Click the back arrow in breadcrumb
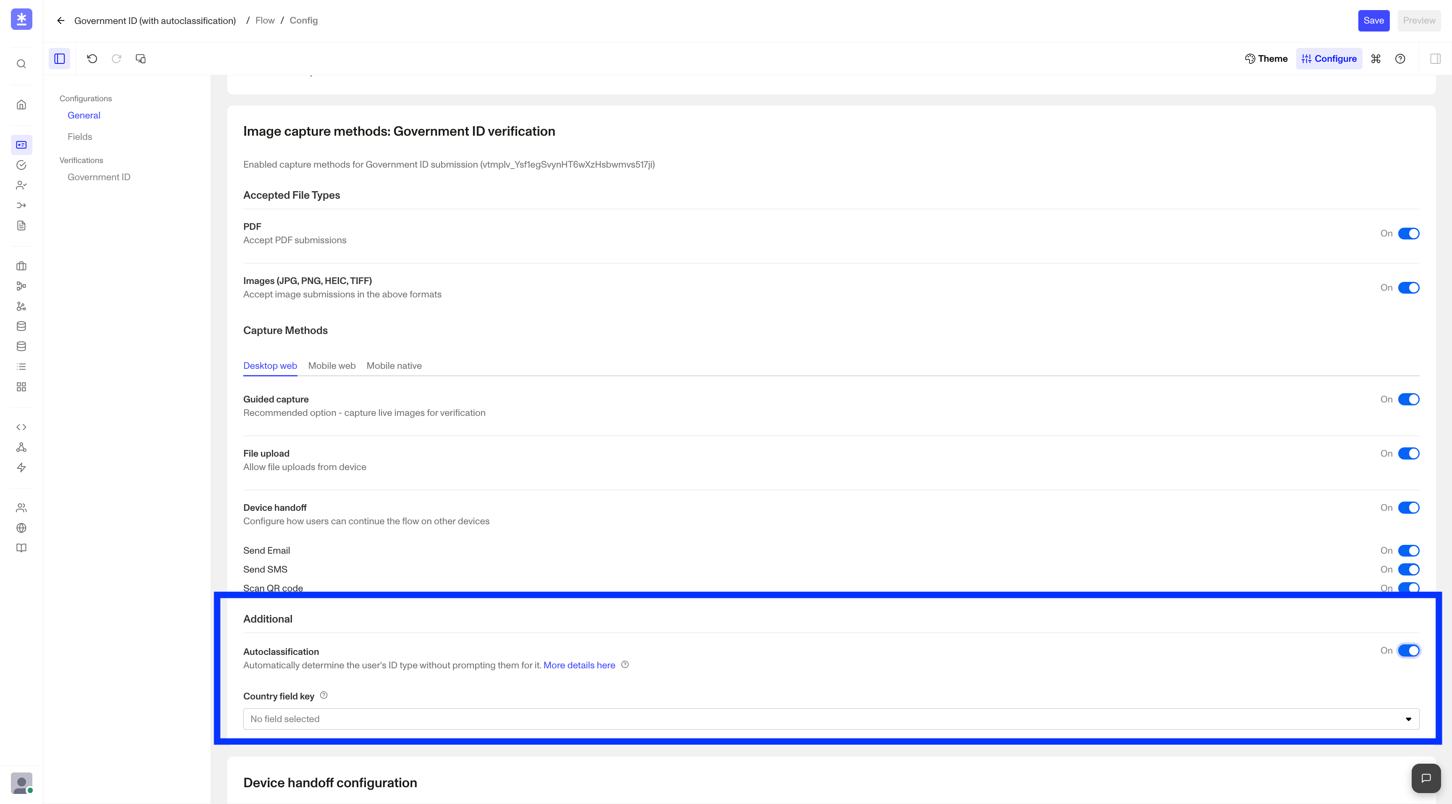This screenshot has width=1452, height=804. click(61, 21)
